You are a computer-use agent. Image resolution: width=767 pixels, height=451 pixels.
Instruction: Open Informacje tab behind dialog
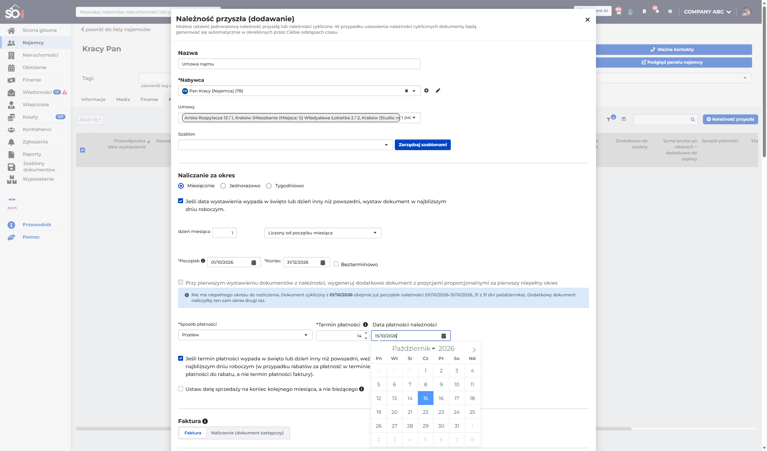coord(93,99)
